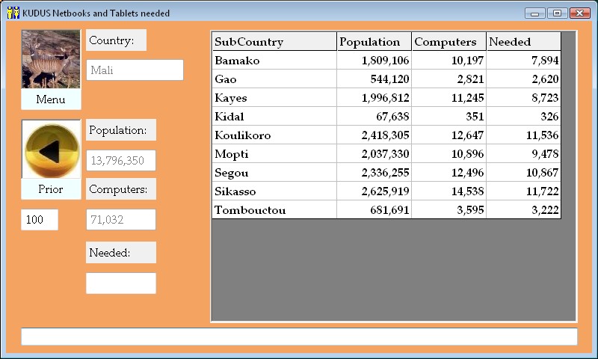Screen dimensions: 598x359
Task: Click the KUDUS app icon in title bar
Action: click(x=13, y=13)
